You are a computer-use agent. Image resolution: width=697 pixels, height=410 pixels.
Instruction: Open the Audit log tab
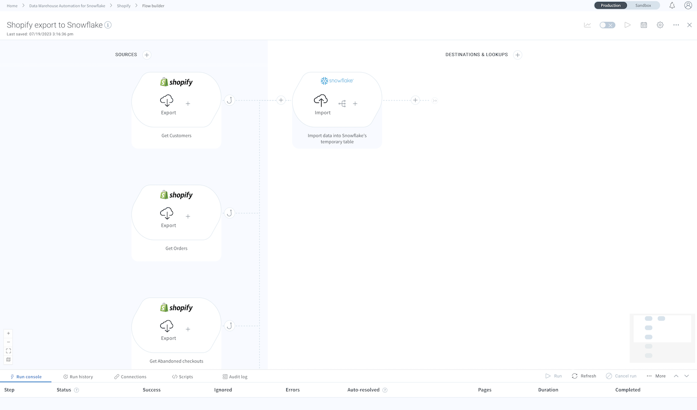(x=235, y=377)
